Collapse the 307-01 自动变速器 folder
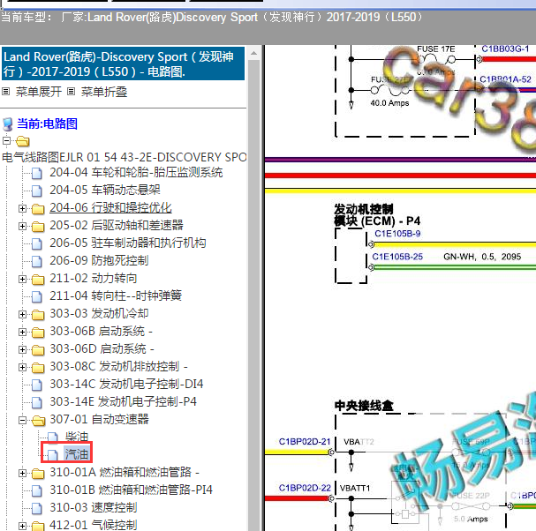Screen dimensions: 536x531 [x=22, y=420]
